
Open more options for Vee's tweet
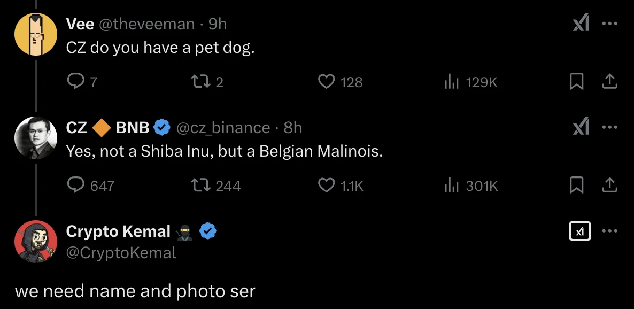[x=609, y=24]
